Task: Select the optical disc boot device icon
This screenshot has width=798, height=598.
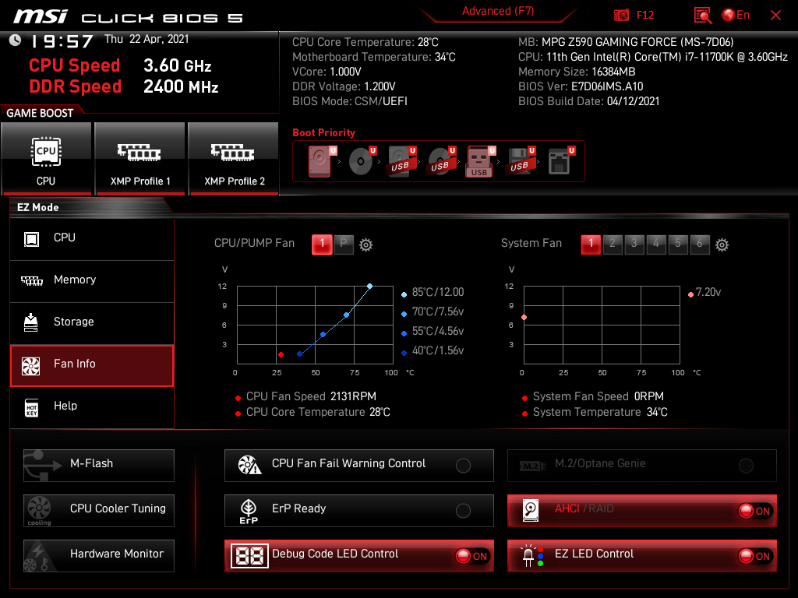Action: [x=362, y=161]
